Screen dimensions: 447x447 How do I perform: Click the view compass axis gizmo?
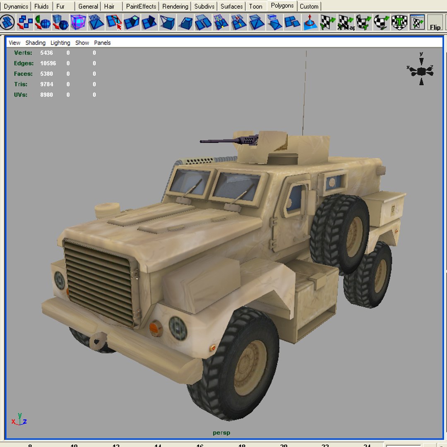[x=421, y=70]
